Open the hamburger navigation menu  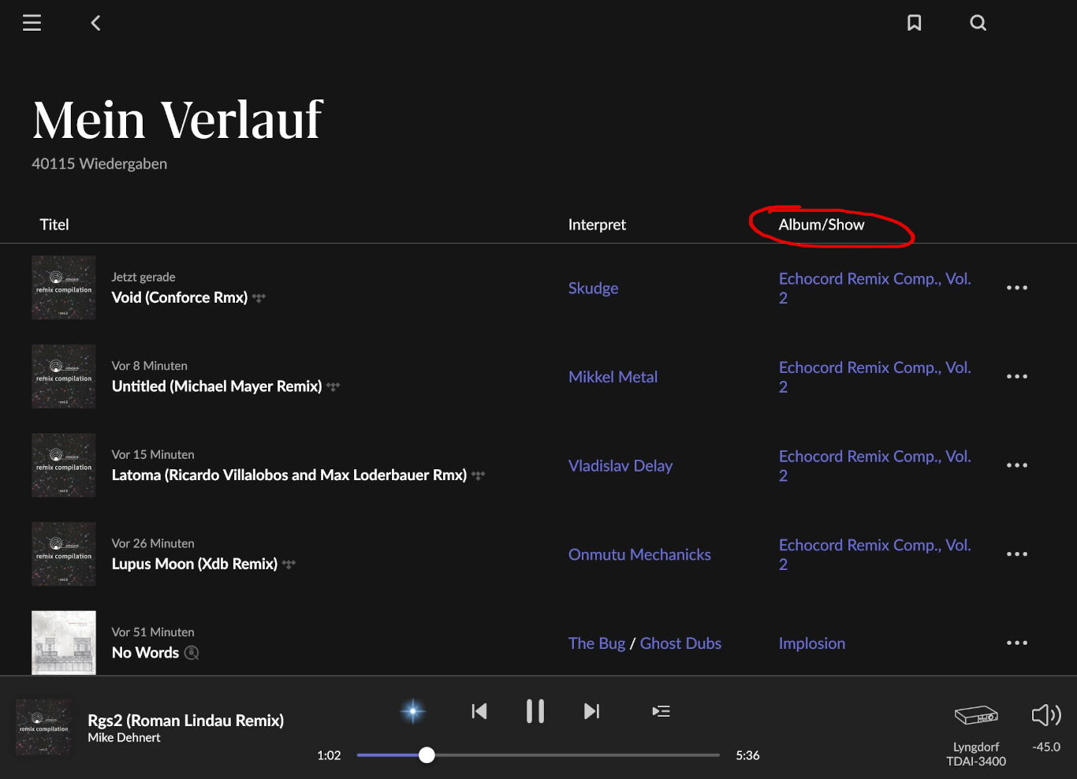(32, 23)
